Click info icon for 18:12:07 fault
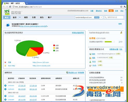This screenshot has height=102, width=128. point(5,96)
